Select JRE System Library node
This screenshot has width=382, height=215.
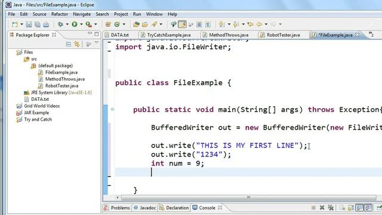[x=61, y=93]
